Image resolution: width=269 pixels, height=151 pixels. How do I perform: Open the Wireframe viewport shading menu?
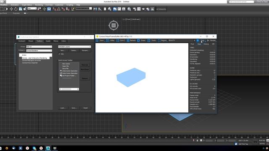pyautogui.click(x=136, y=19)
